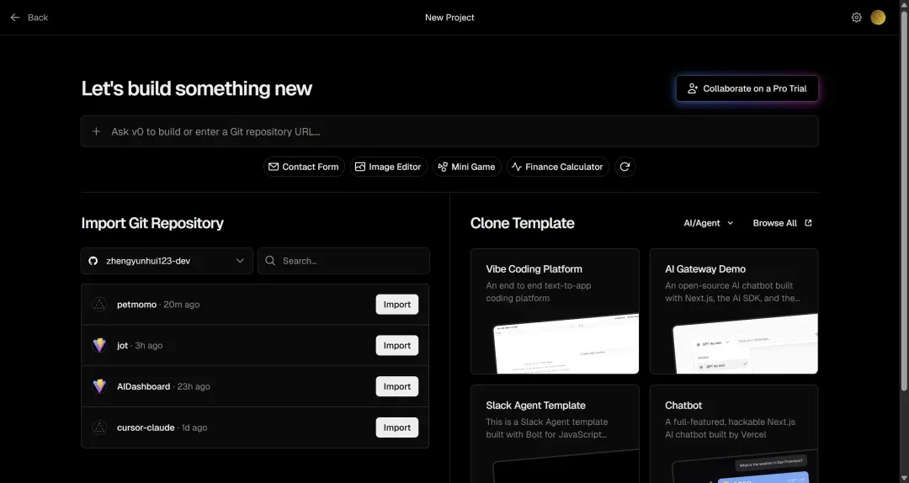Open the Browse All templates link
909x483 pixels.
[x=782, y=223]
